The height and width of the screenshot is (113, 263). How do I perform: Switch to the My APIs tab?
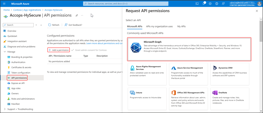coord(181,27)
